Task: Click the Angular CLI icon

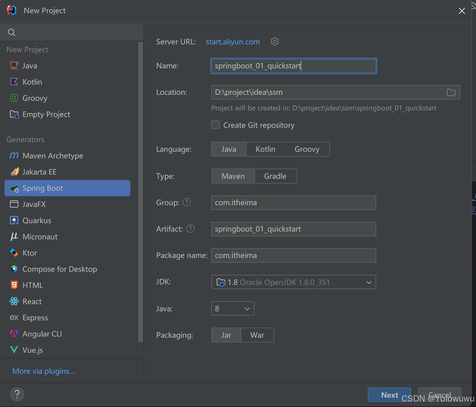Action: click(14, 334)
